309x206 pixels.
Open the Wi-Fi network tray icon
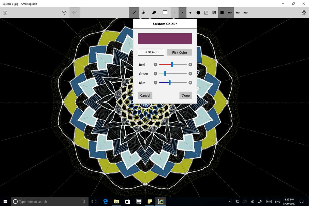252,201
